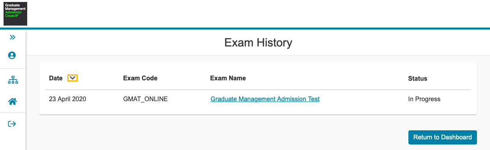490x150 pixels.
Task: Click the Exam Code column header
Action: point(140,78)
